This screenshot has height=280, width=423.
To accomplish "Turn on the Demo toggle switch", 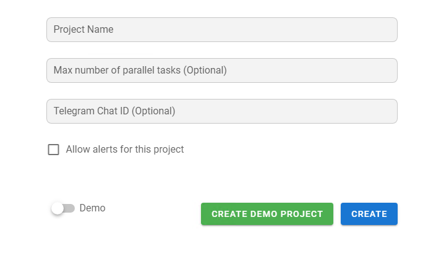I will [x=62, y=209].
